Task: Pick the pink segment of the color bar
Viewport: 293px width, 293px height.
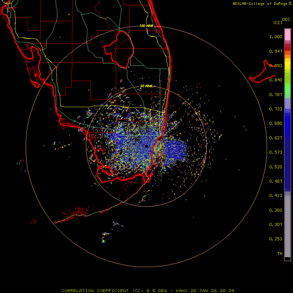Action: [287, 35]
